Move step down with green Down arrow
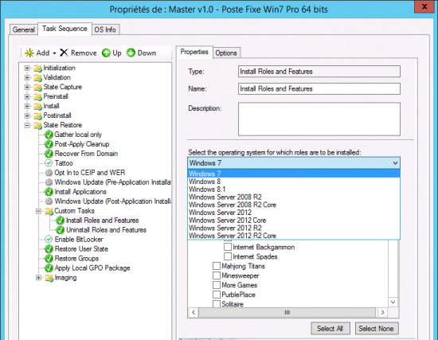This screenshot has height=340, width=438. click(131, 53)
